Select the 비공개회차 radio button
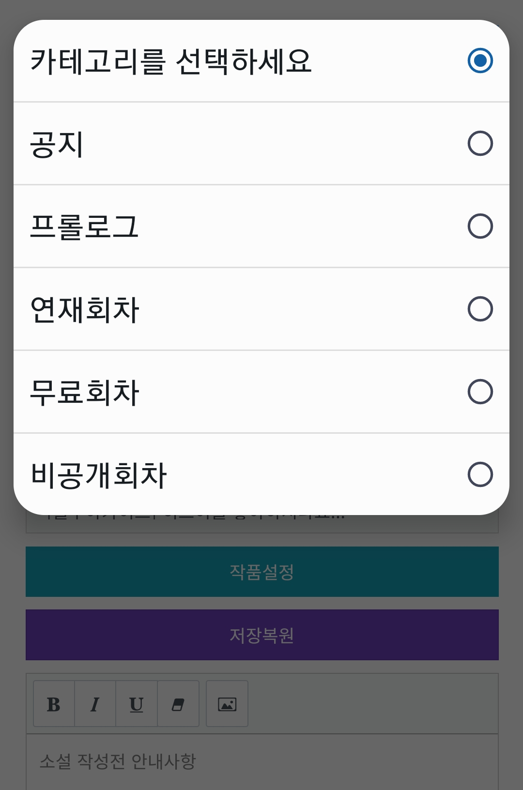 pyautogui.click(x=480, y=474)
